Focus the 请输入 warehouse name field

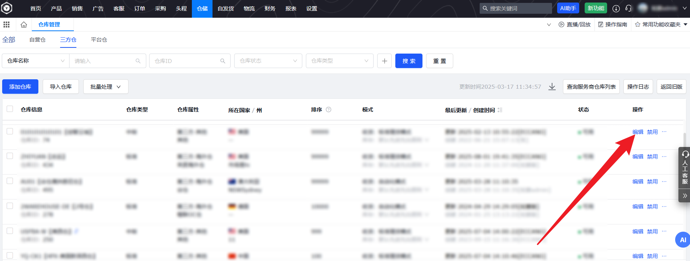(108, 61)
